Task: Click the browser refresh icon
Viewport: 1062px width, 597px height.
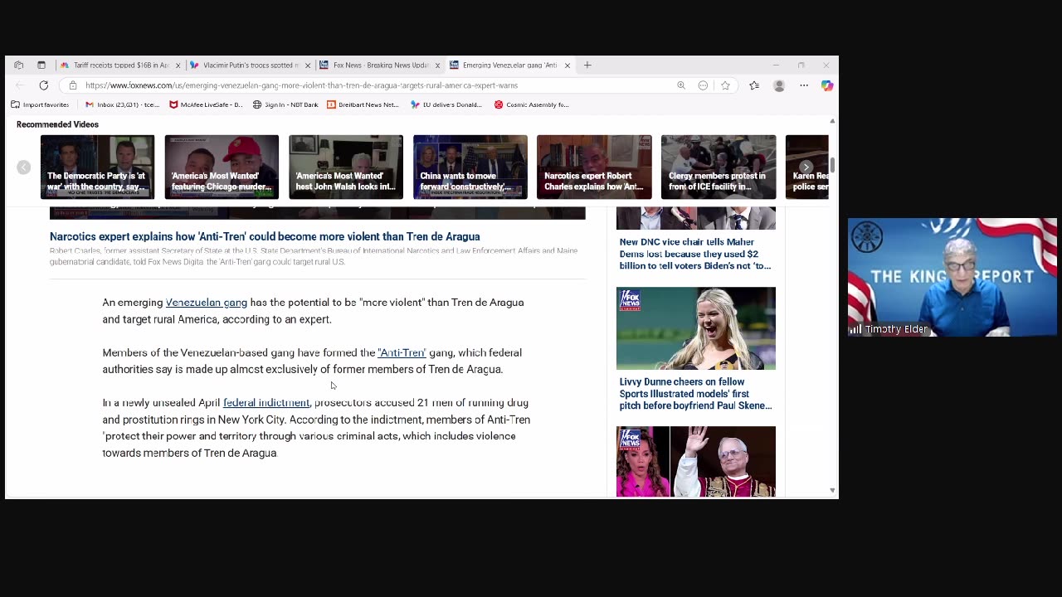Action: point(44,85)
